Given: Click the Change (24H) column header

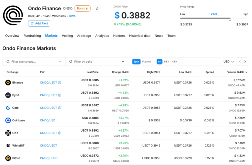Looking at the screenshot, I should 120,72.
